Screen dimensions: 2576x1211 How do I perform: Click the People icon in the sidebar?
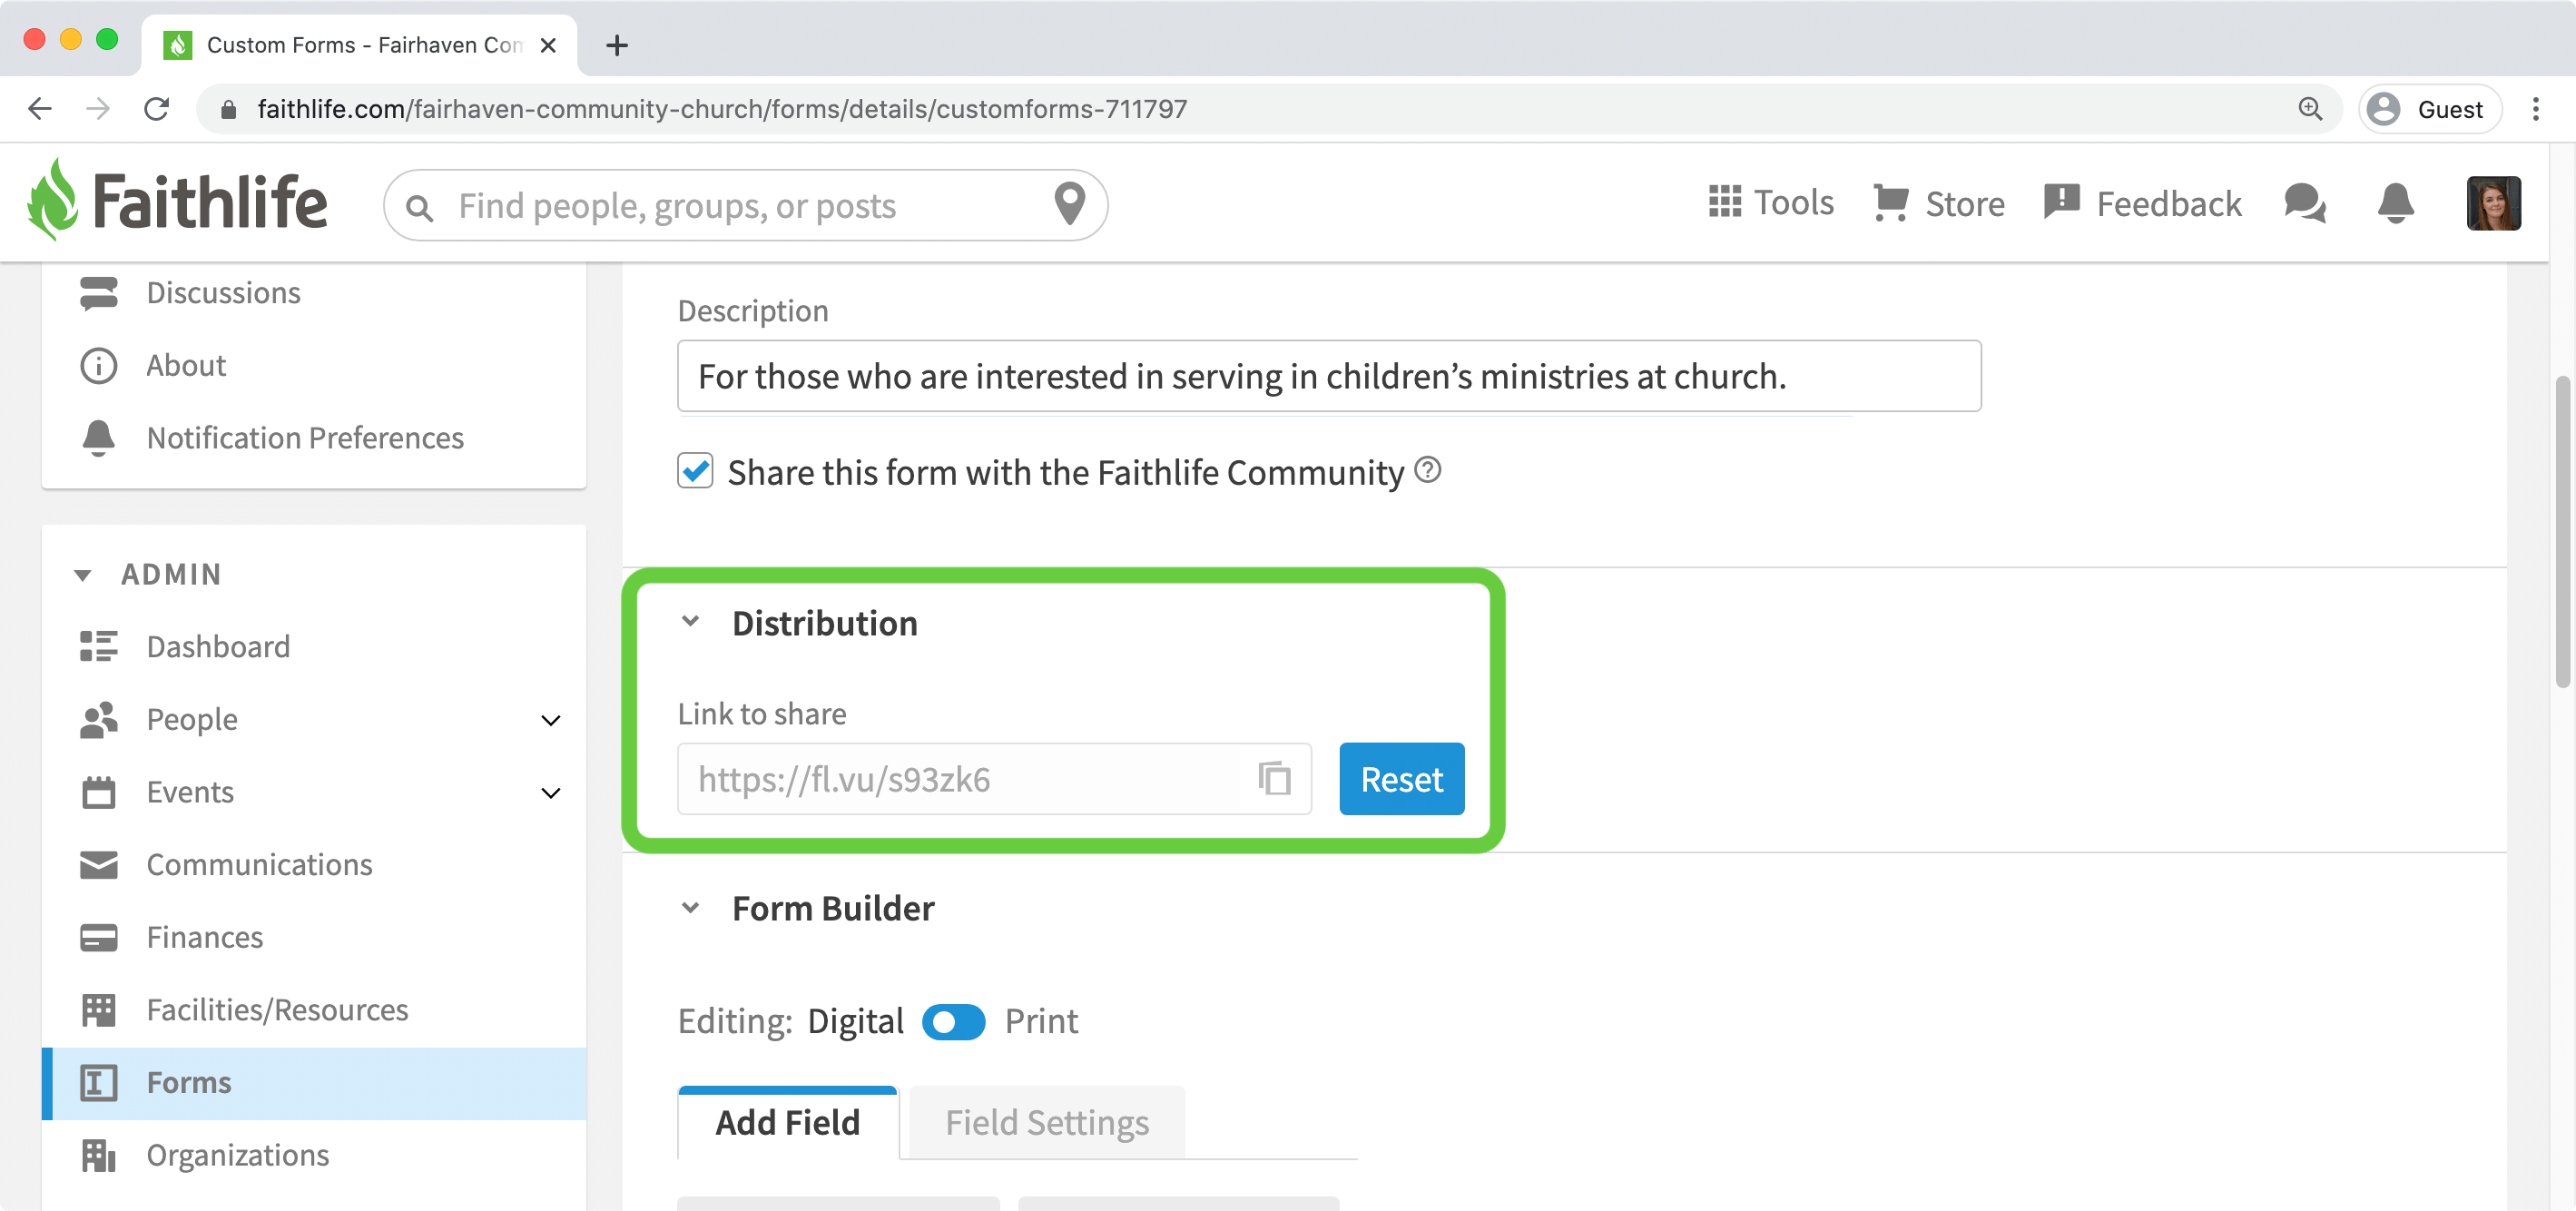[x=99, y=720]
